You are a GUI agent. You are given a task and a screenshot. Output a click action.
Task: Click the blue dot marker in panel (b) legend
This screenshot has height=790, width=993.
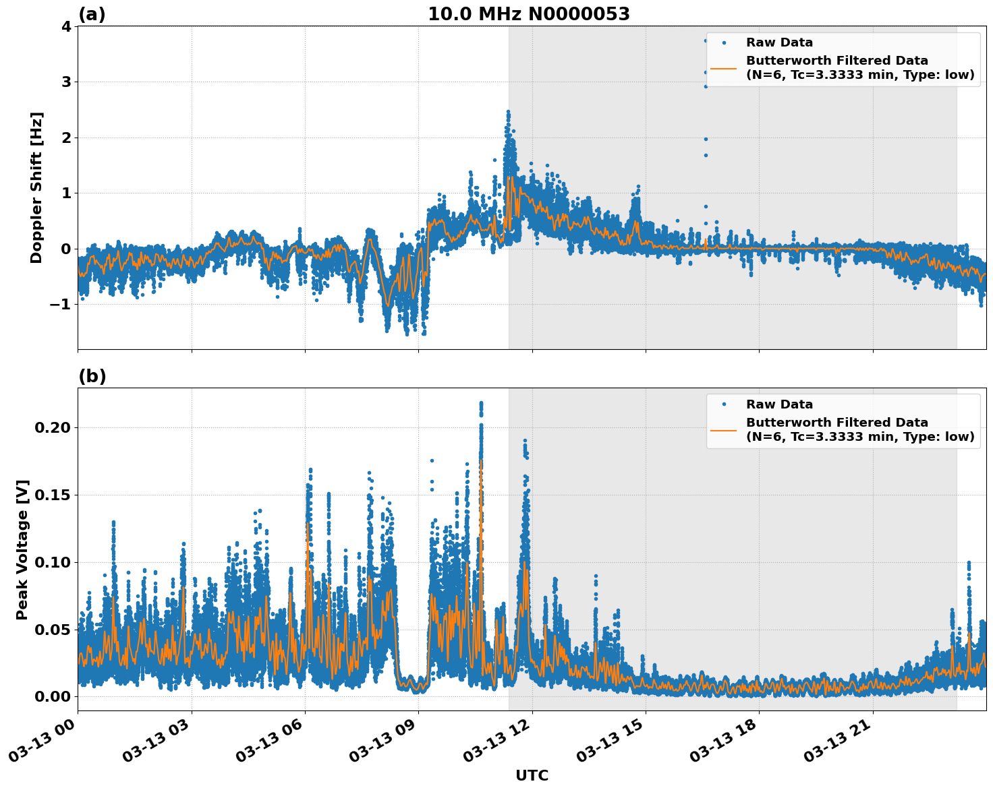pos(724,404)
